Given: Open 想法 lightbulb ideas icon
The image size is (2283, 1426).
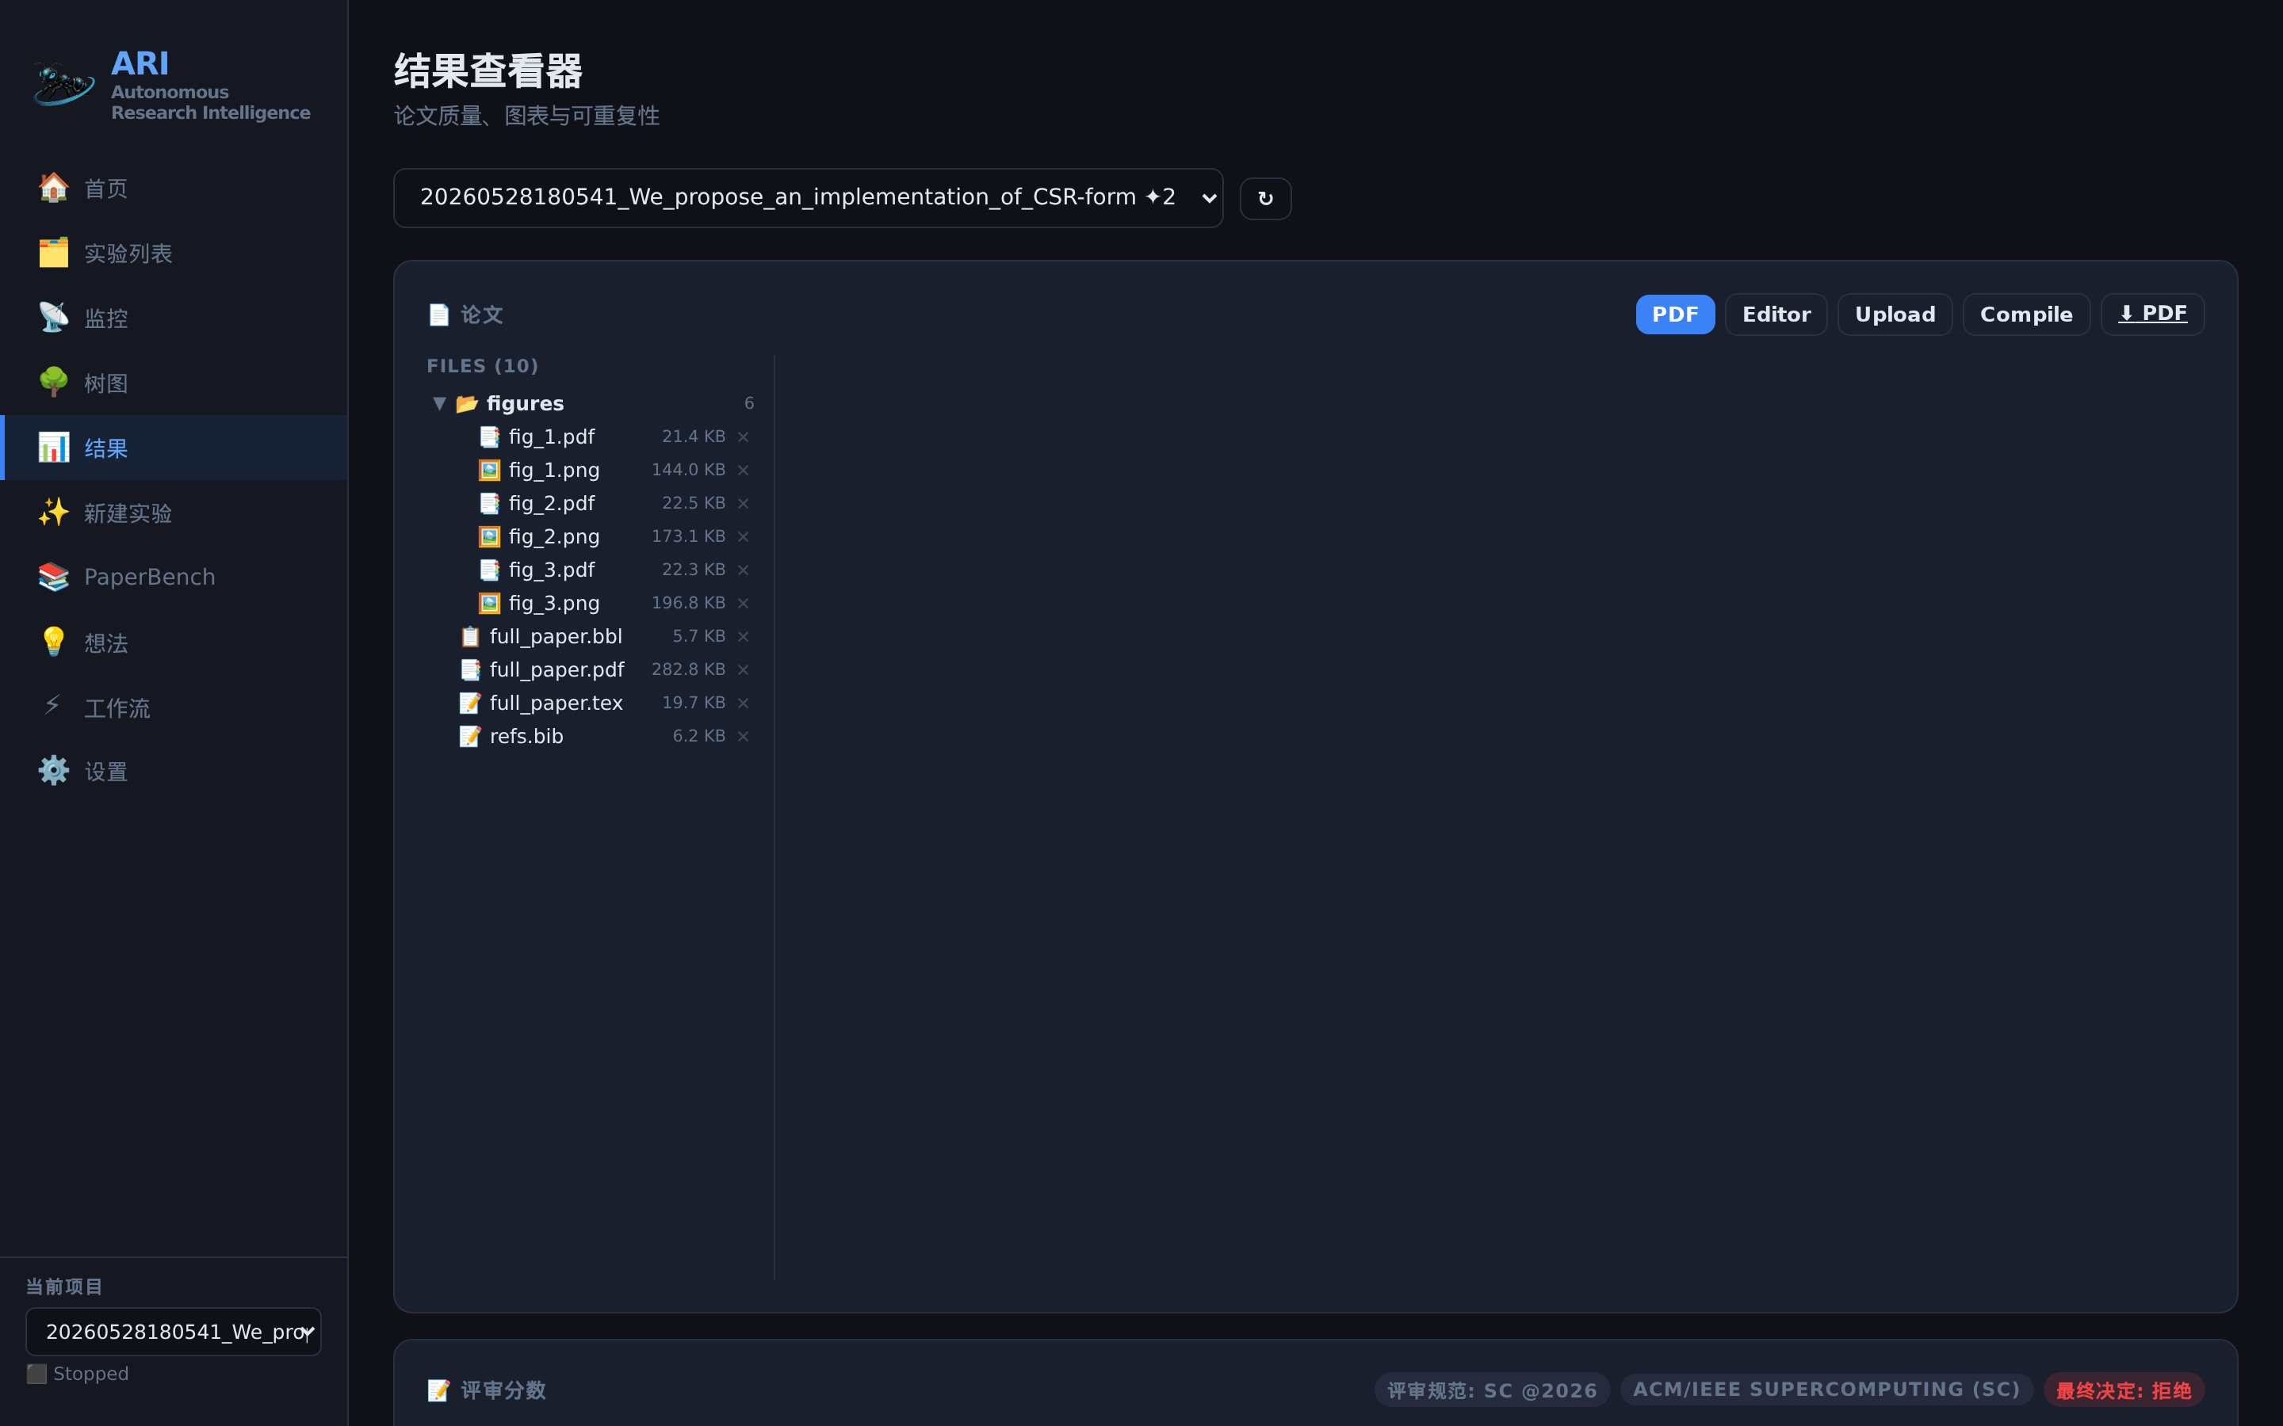Looking at the screenshot, I should [54, 642].
